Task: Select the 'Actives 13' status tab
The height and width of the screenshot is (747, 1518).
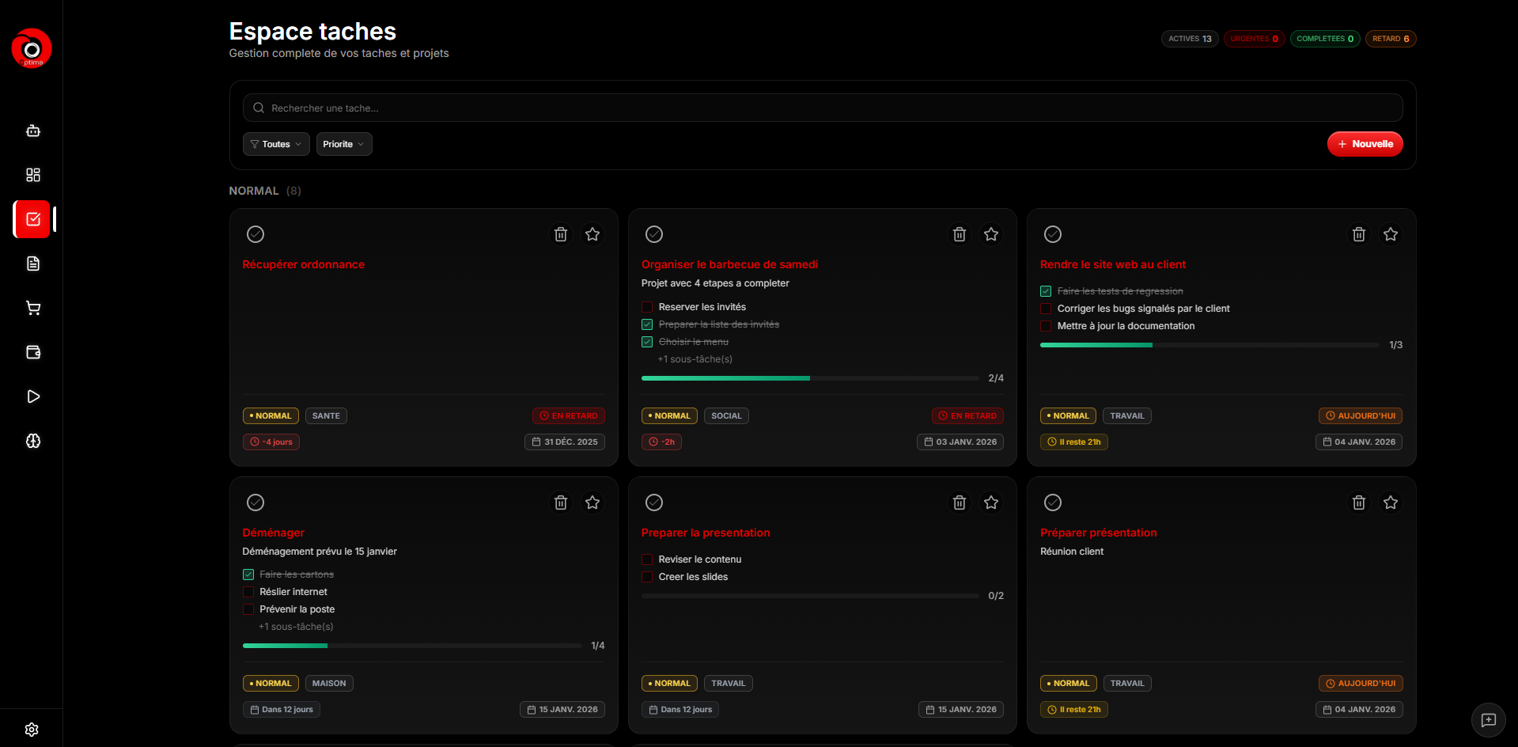Action: (x=1189, y=39)
